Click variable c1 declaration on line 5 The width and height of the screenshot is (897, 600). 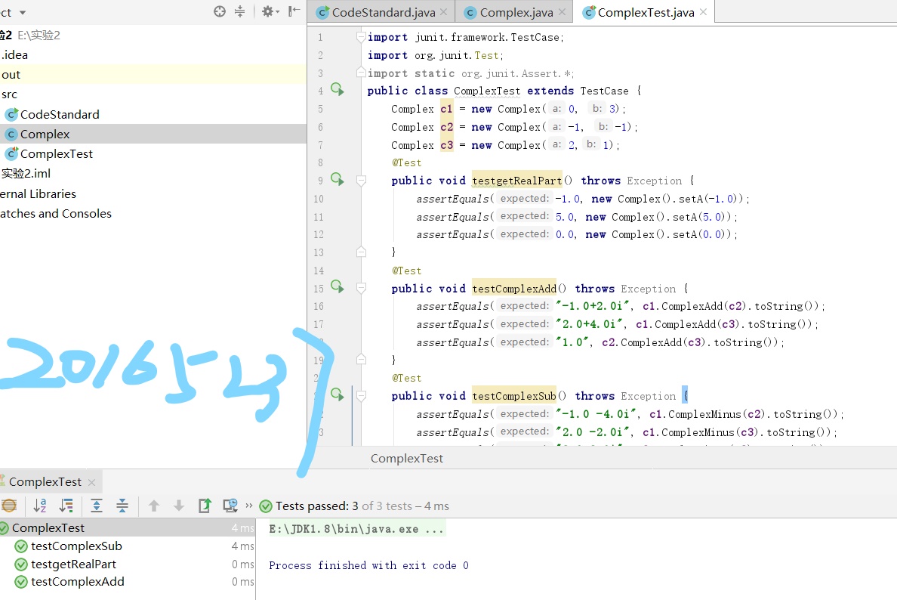coord(447,109)
